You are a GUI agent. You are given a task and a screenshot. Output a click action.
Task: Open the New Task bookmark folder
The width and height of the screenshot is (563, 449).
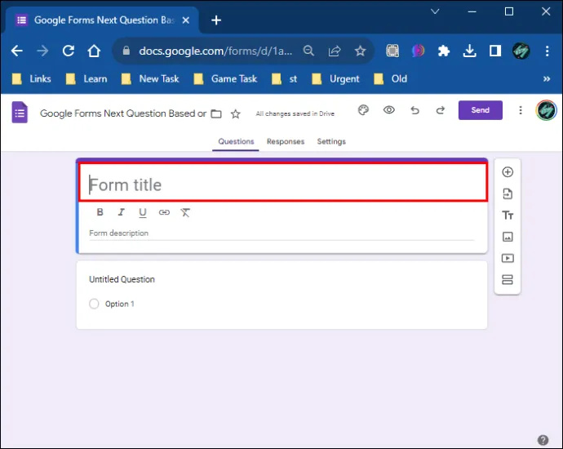coord(150,79)
